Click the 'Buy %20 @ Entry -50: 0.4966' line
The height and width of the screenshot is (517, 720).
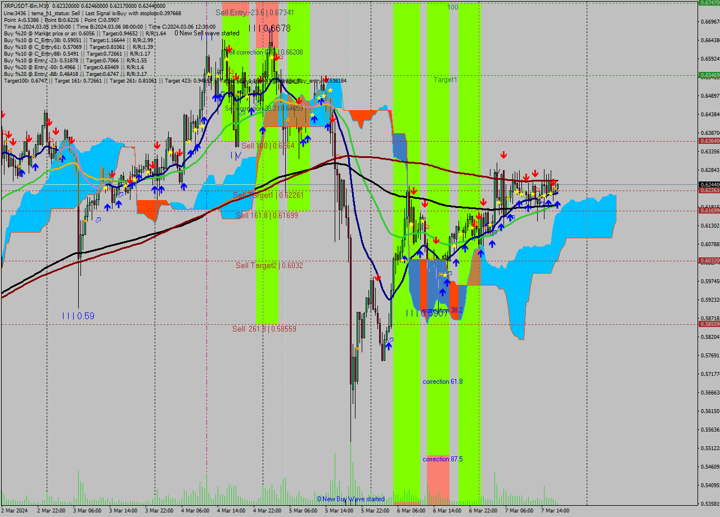(x=73, y=67)
